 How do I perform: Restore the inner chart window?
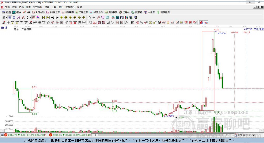pyautogui.click(x=258, y=7)
